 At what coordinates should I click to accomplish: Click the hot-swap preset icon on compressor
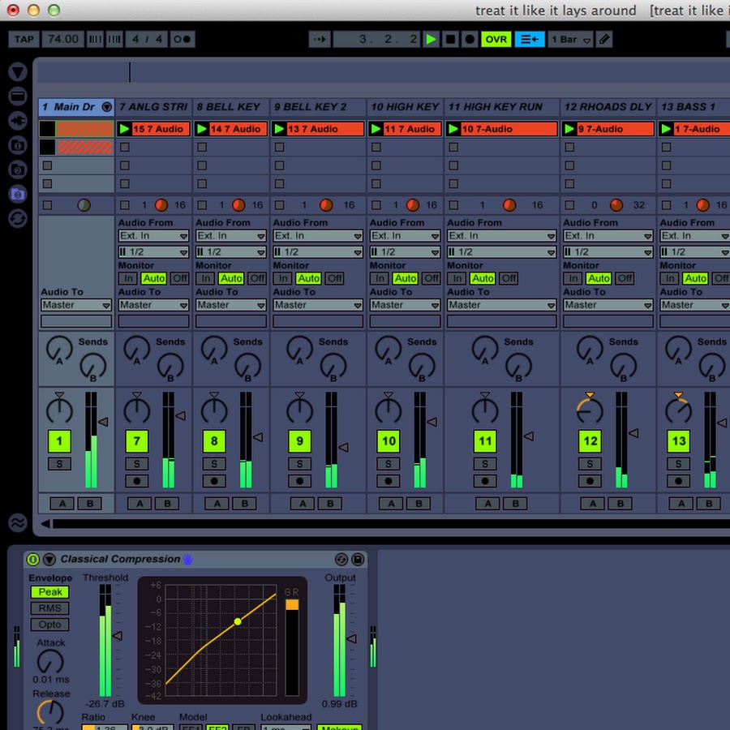pyautogui.click(x=341, y=559)
